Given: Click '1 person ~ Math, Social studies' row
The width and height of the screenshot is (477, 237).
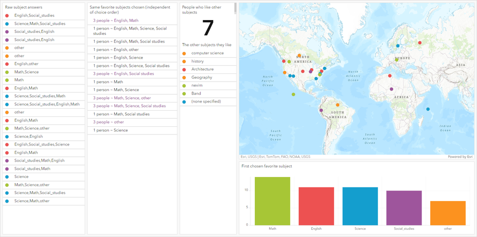Looking at the screenshot, I should coord(132,114).
